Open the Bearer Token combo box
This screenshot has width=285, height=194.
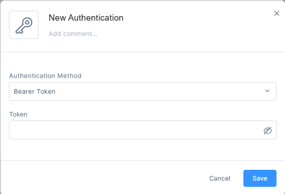142,91
